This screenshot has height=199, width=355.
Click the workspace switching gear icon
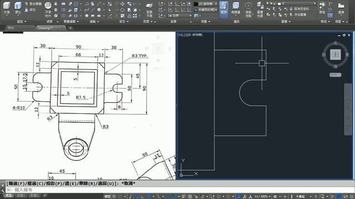click(275, 197)
